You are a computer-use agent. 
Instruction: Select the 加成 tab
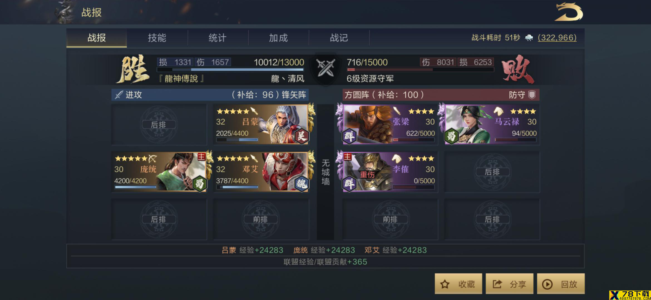[278, 38]
